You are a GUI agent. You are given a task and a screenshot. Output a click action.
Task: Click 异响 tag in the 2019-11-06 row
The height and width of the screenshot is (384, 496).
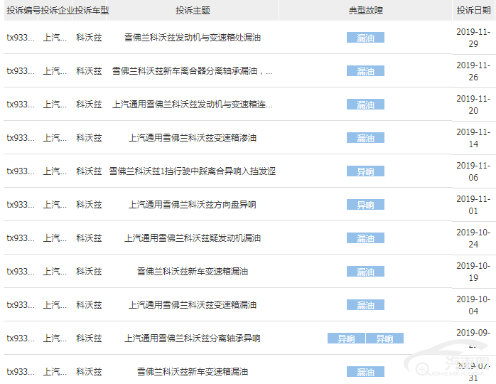[365, 171]
